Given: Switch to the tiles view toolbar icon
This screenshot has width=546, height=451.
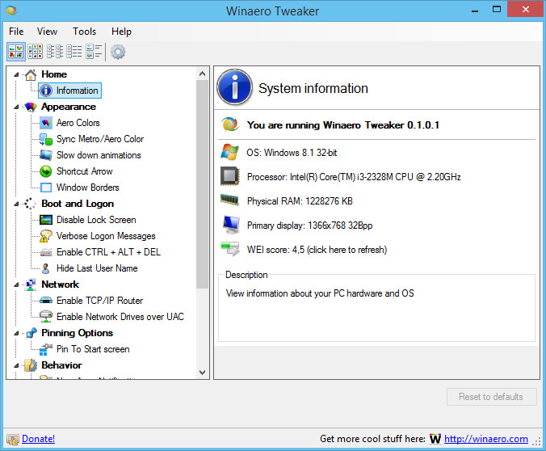Looking at the screenshot, I should click(x=94, y=52).
